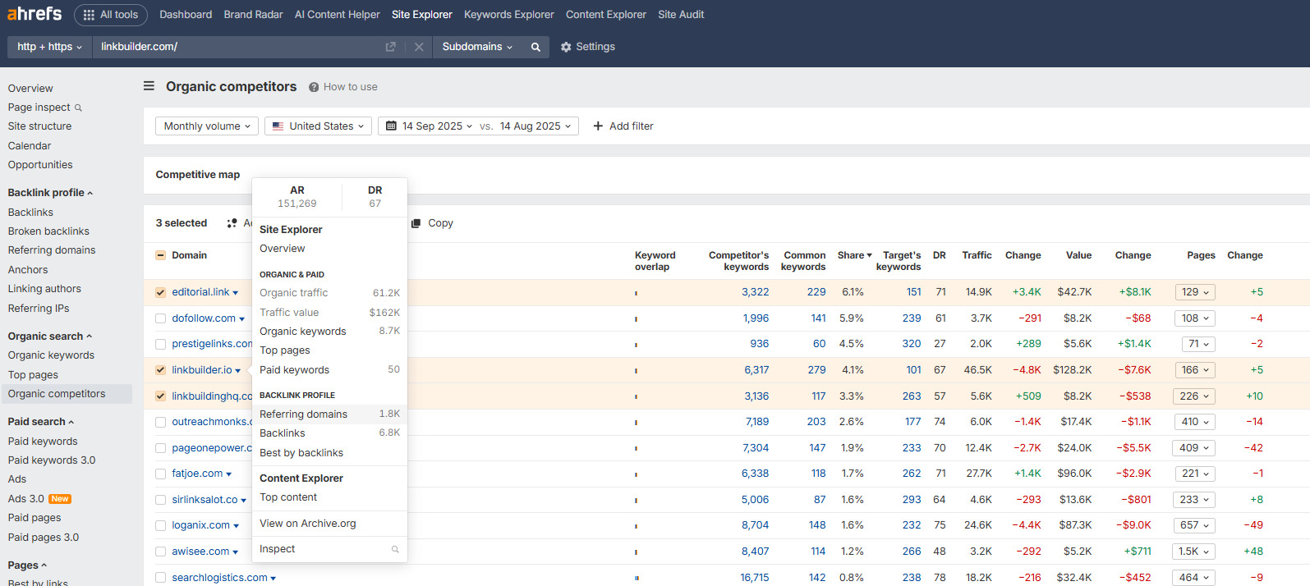Click into the linkbuilder.com URL field
The image size is (1310, 586).
click(238, 47)
